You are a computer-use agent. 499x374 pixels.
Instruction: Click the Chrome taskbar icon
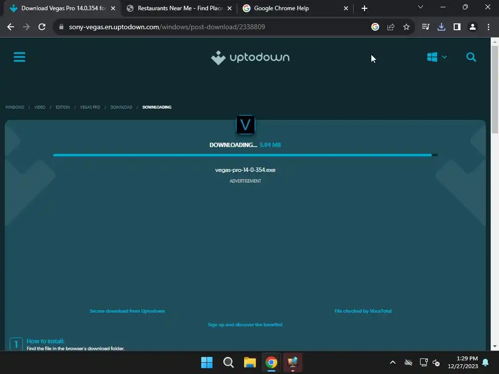(271, 362)
